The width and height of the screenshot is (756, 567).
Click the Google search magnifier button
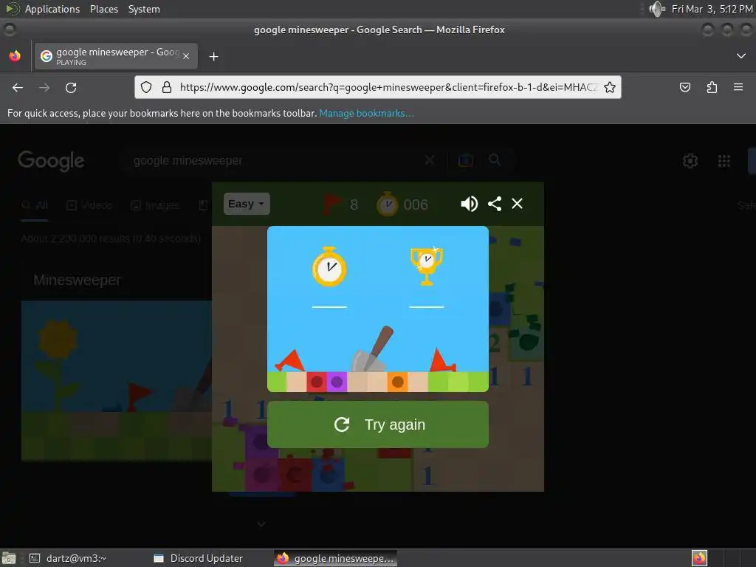point(495,160)
